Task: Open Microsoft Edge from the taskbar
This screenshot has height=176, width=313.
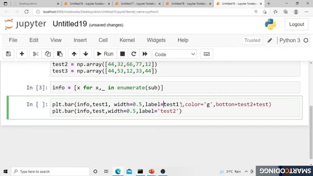Action: pos(118,172)
